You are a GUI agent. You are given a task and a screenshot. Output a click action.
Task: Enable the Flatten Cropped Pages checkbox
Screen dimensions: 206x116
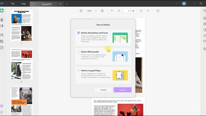(x=79, y=71)
